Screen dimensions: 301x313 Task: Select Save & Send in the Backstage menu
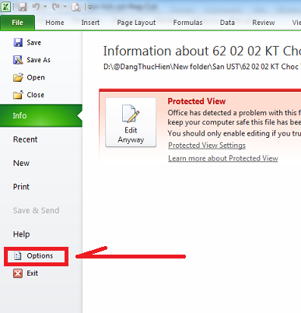click(x=36, y=210)
